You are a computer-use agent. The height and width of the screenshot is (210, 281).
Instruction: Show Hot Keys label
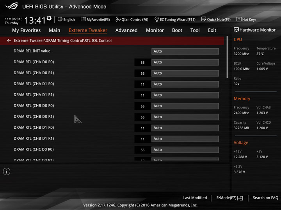click(249, 19)
